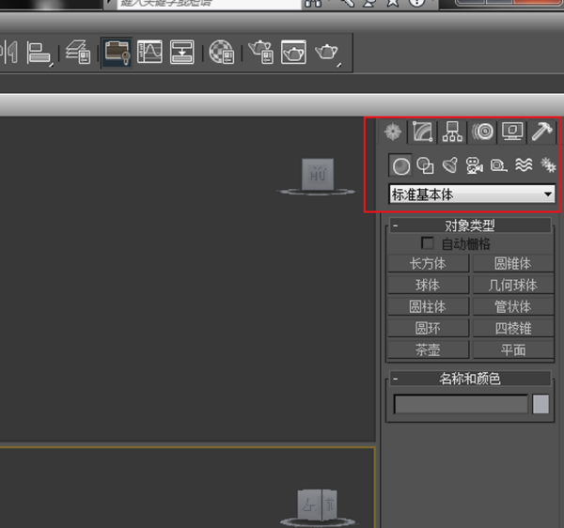Open the Curve Editor
The width and height of the screenshot is (564, 528).
click(149, 52)
